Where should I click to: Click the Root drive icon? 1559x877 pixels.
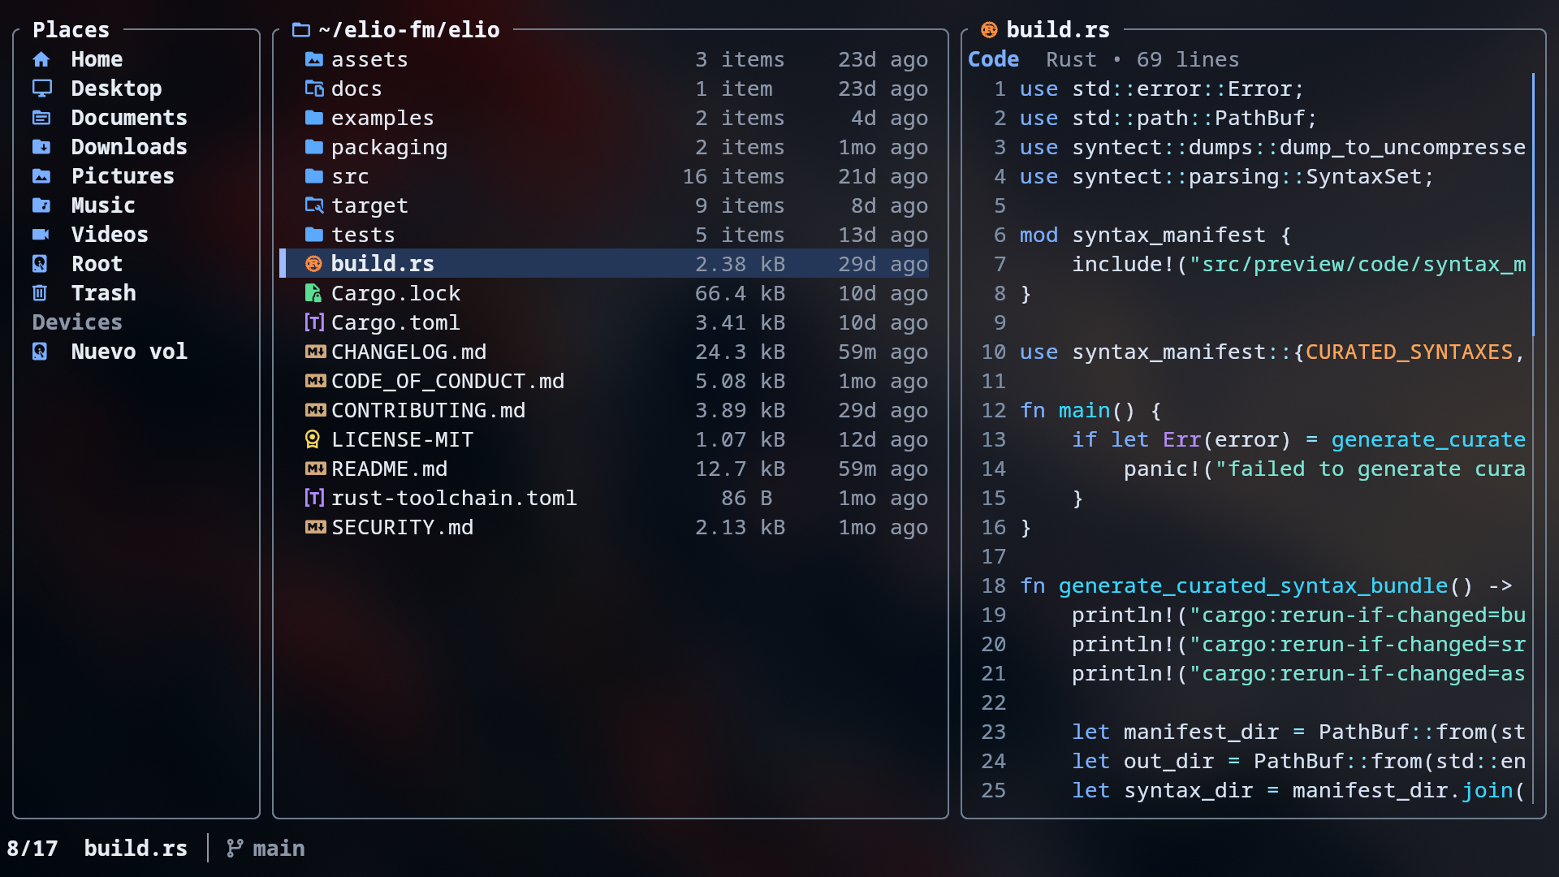pyautogui.click(x=40, y=264)
